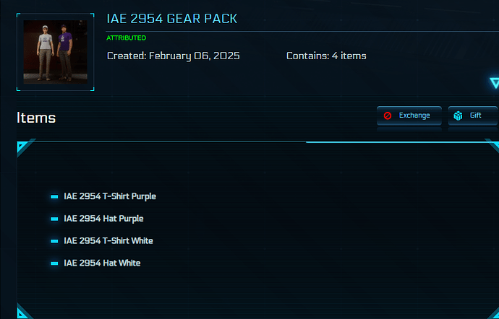The image size is (499, 319).
Task: Collapse the pack details with the triangle arrow
Action: (x=494, y=83)
